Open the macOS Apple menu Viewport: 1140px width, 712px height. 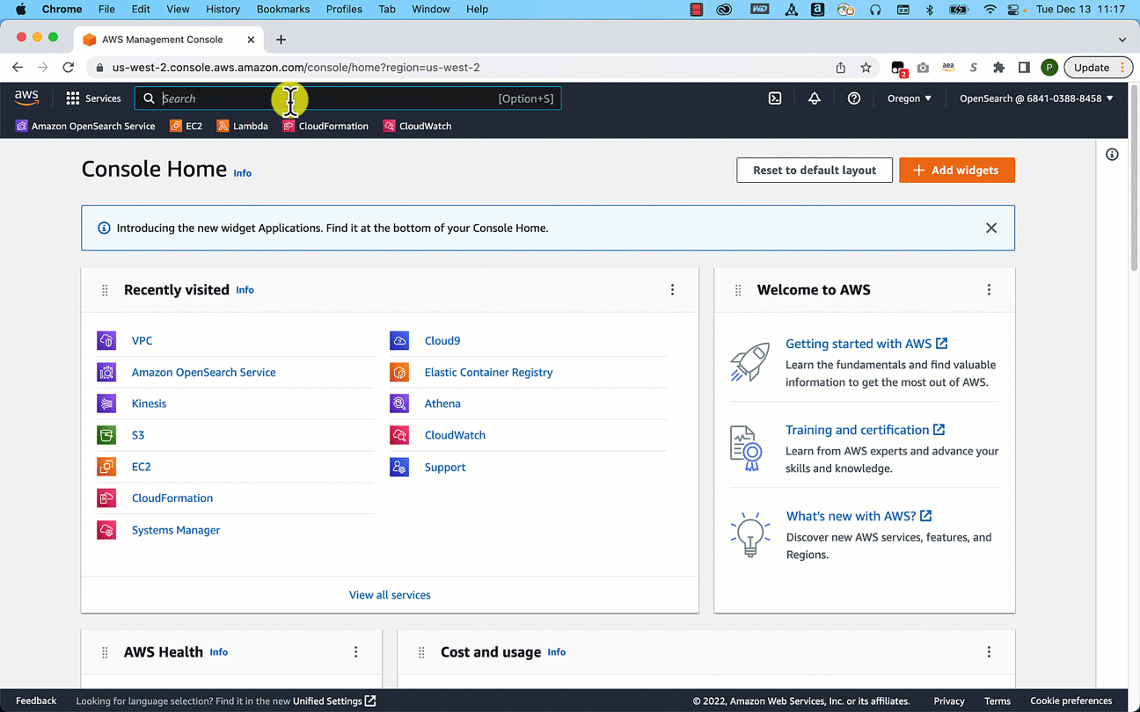(x=20, y=9)
